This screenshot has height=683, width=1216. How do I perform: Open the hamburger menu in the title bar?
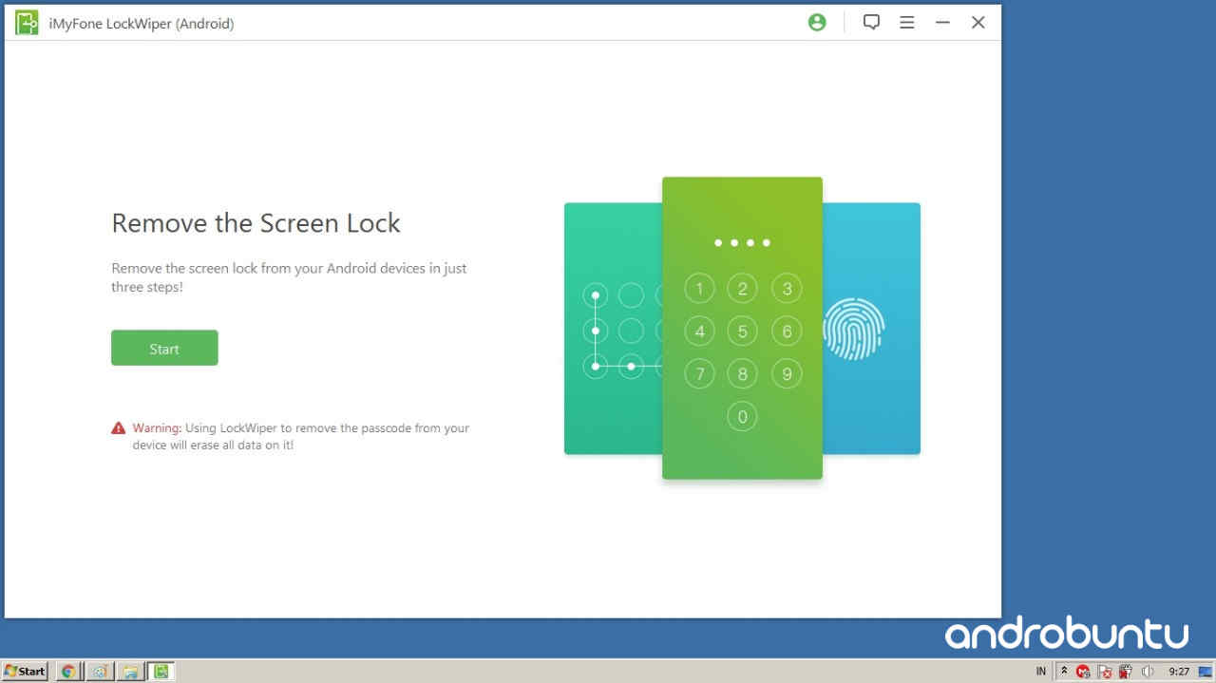pos(906,22)
